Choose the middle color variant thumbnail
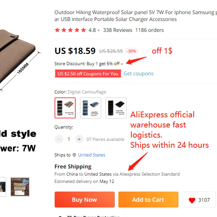Viewport: 217px width, 217px height. [x=91, y=108]
